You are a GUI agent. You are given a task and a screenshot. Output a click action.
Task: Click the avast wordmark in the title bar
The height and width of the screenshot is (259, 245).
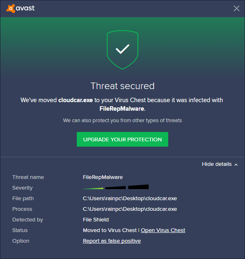point(25,8)
